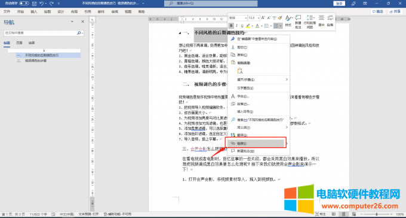Click the Undo arrow in quick access toolbar
The image size is (406, 218).
click(x=42, y=4)
